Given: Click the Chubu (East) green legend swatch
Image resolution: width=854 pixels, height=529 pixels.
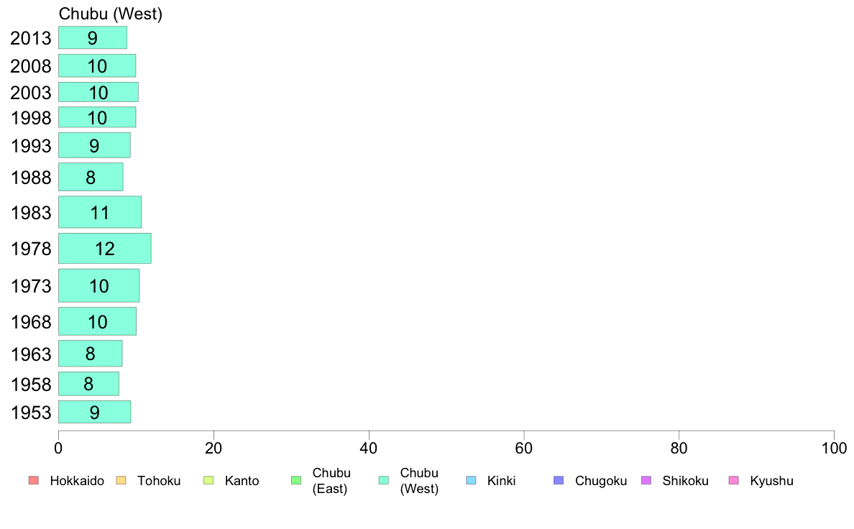Looking at the screenshot, I should (296, 481).
